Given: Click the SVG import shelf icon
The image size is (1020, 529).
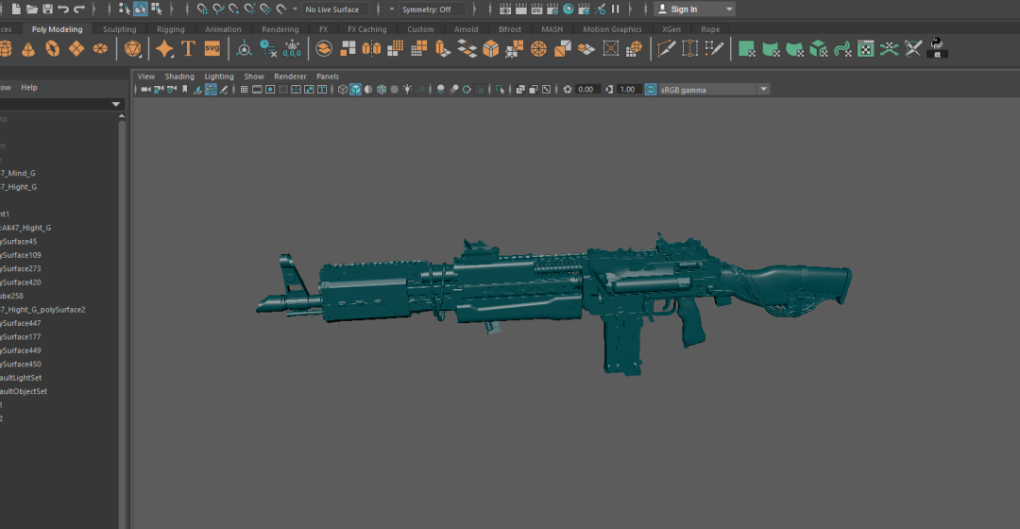Looking at the screenshot, I should (212, 49).
